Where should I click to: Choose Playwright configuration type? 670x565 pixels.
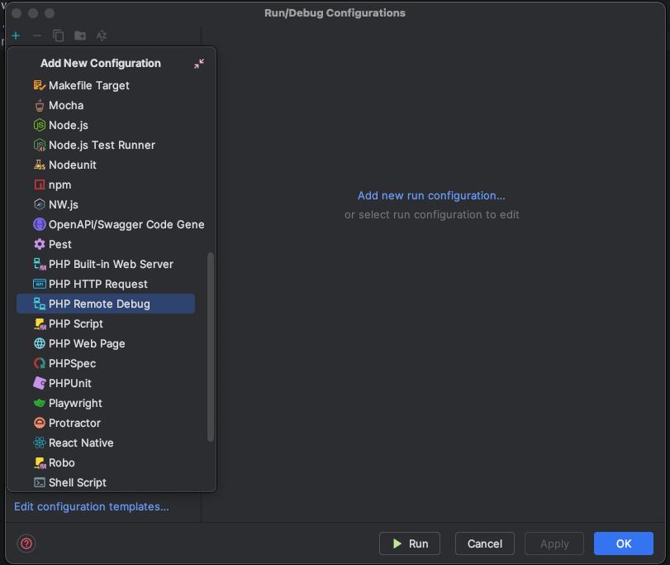click(106, 403)
